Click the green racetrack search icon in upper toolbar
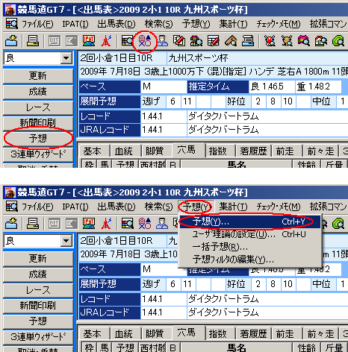The image size is (348, 352). pos(338,41)
